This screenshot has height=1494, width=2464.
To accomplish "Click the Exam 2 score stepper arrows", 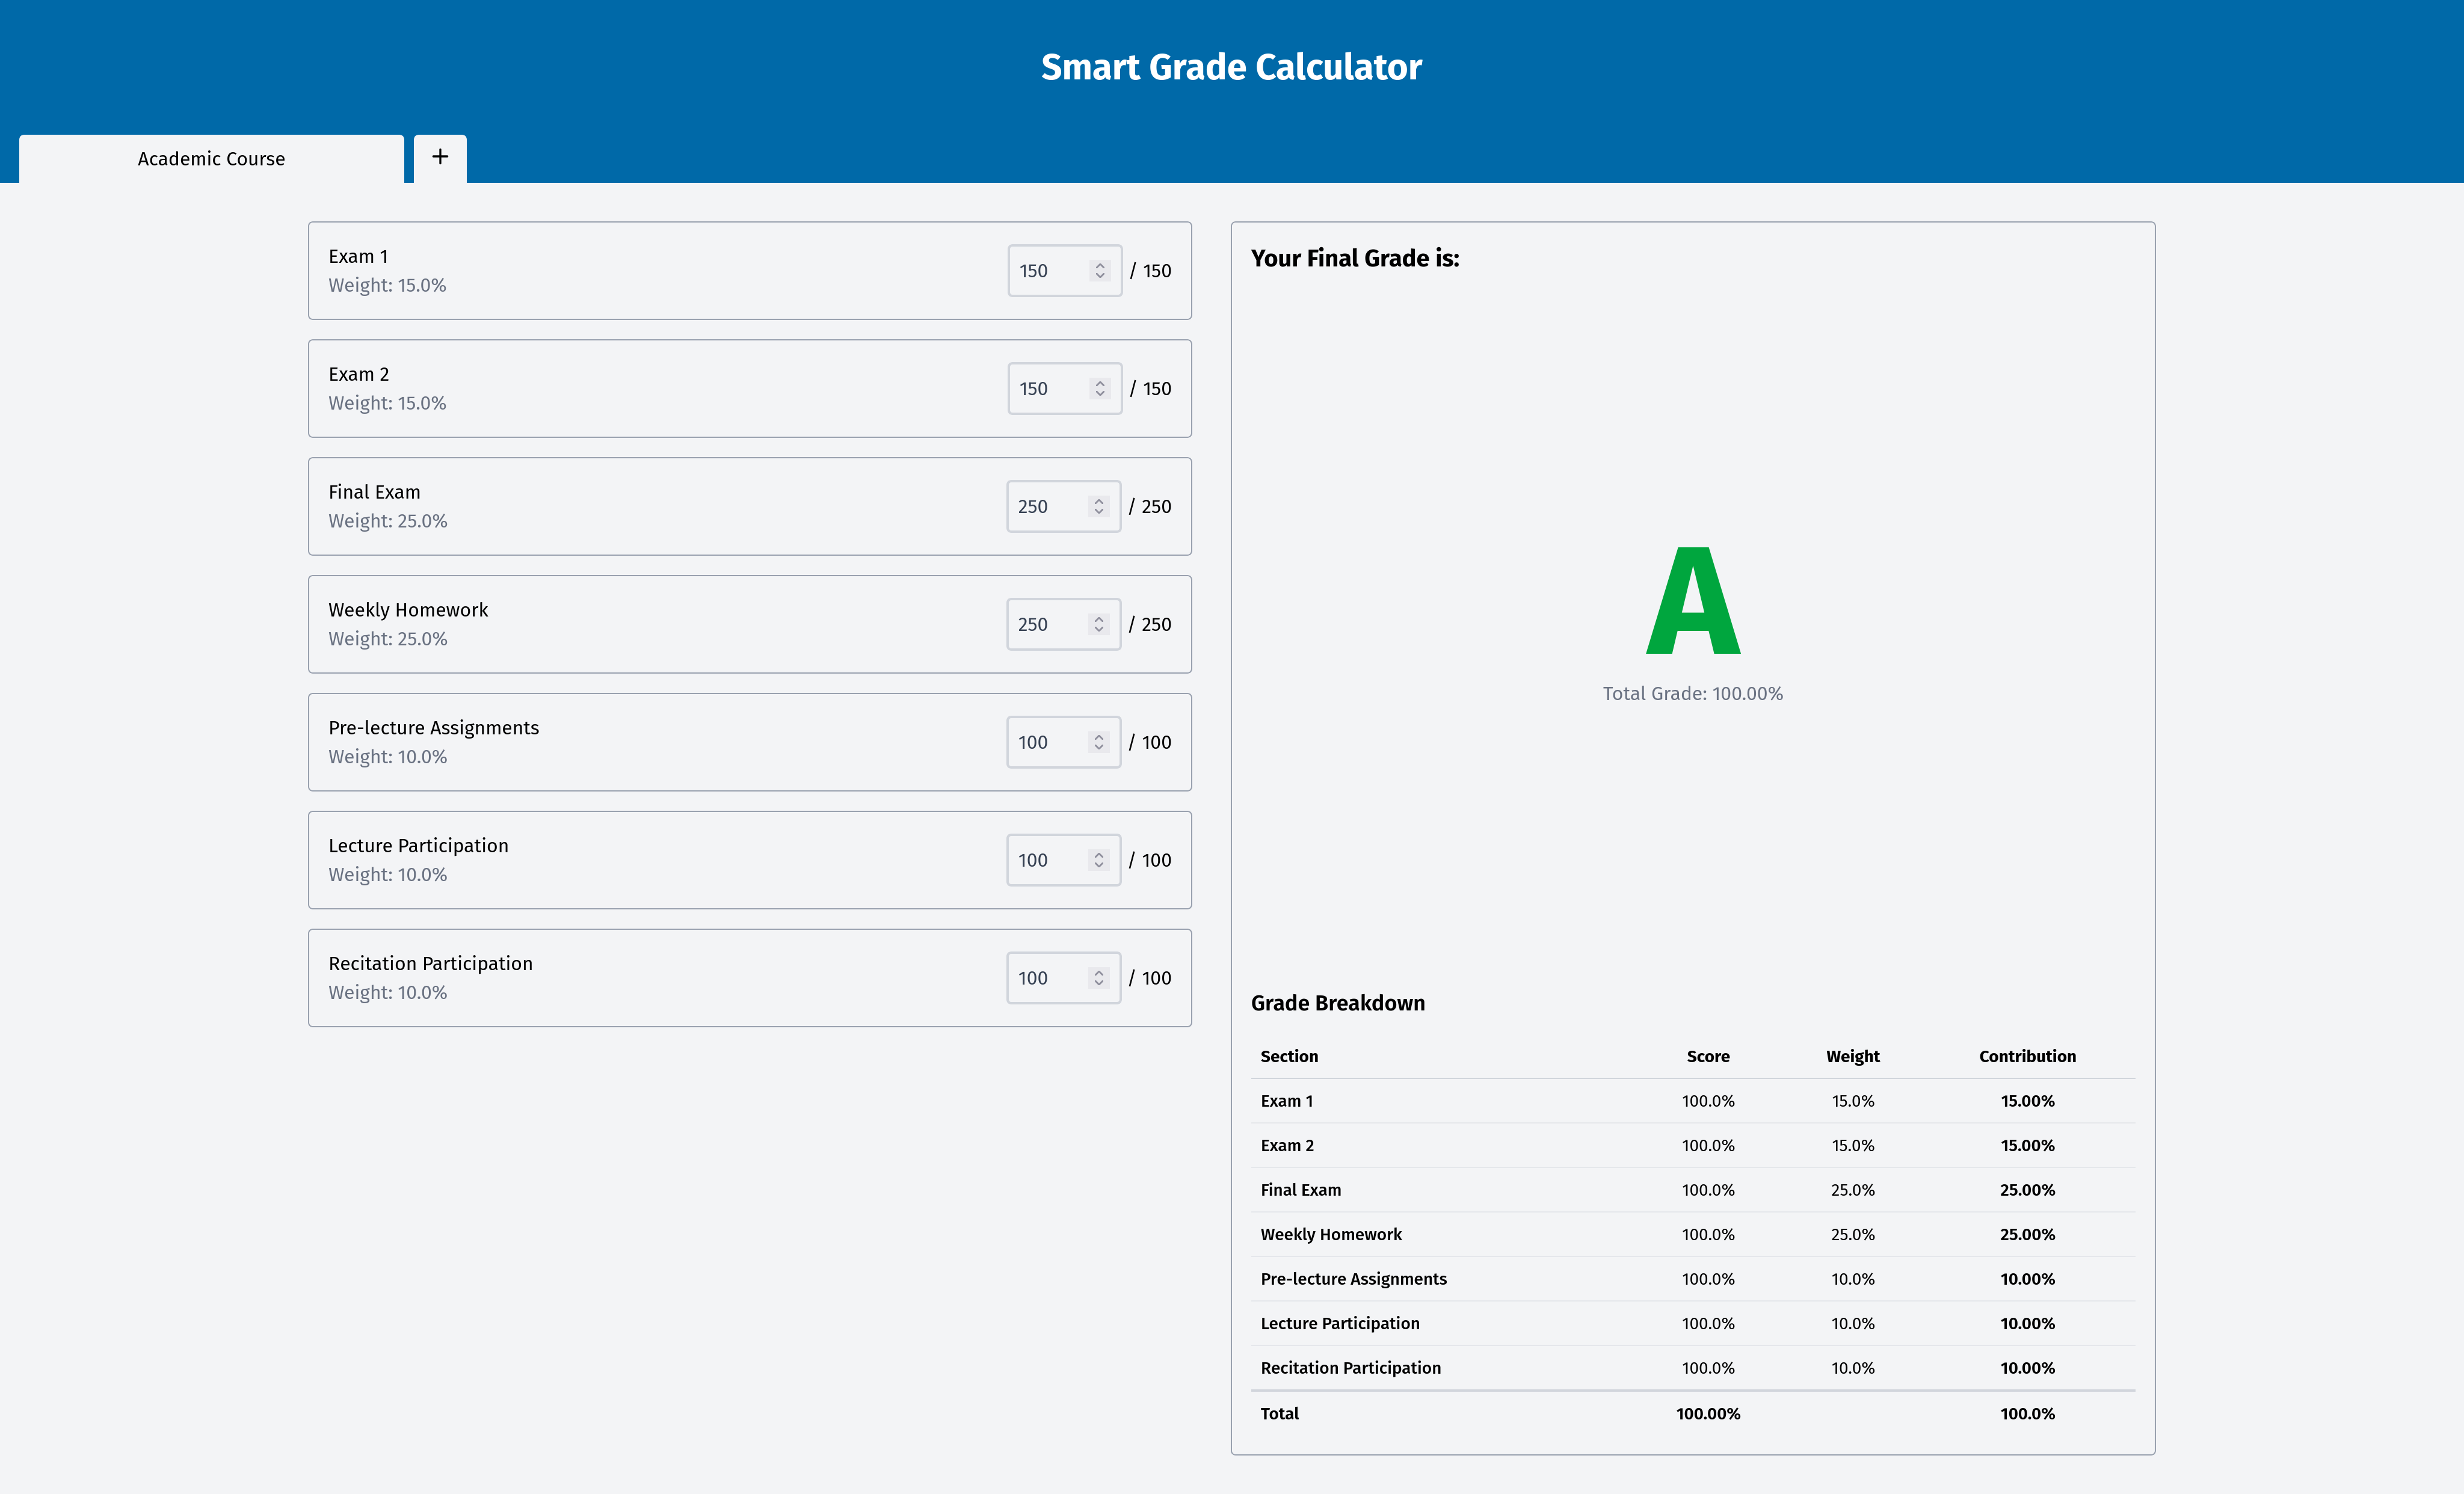I will click(1100, 389).
